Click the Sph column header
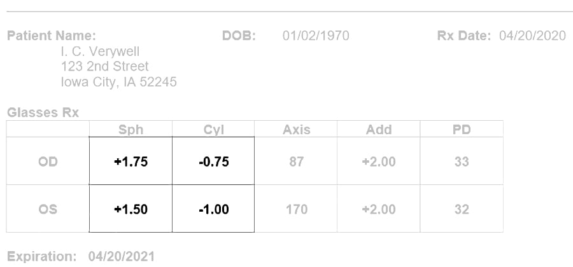Image resolution: width=573 pixels, height=267 pixels. (x=131, y=130)
